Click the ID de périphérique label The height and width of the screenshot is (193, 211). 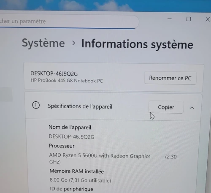[71, 189]
